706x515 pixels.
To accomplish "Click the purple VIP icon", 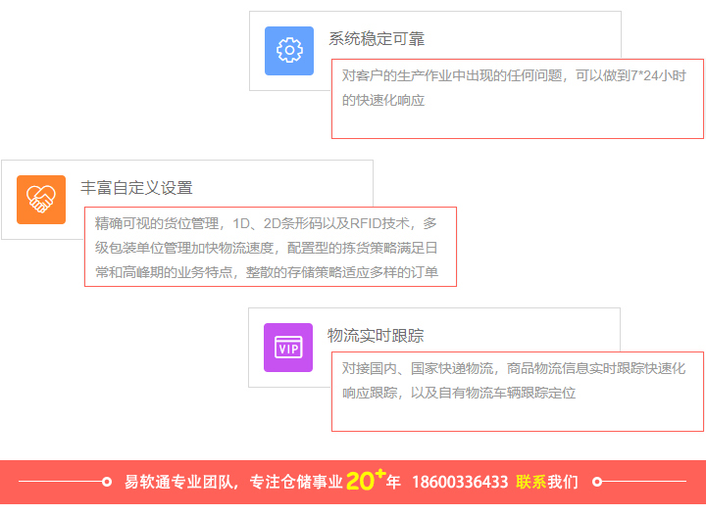I will point(288,348).
